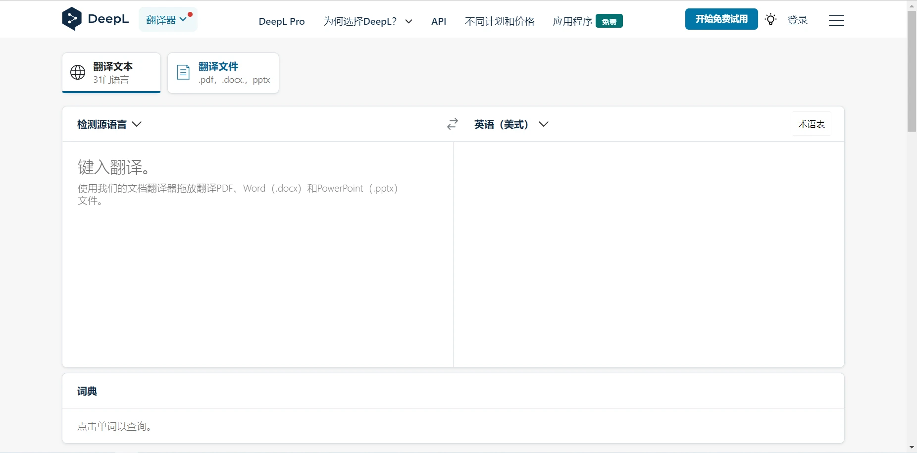Open the API navigation link

pyautogui.click(x=439, y=21)
